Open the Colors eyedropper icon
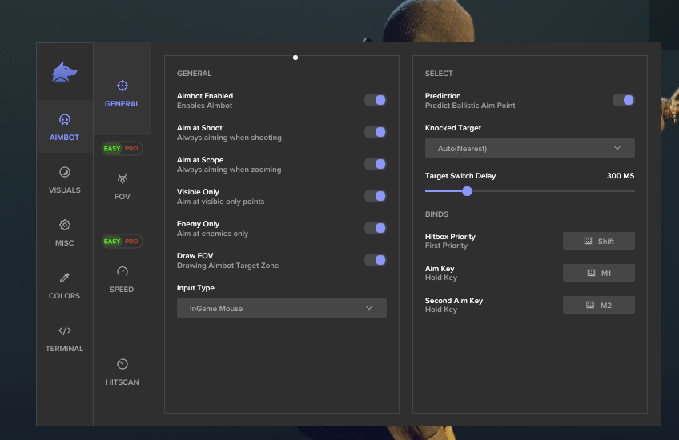The height and width of the screenshot is (440, 679). [65, 278]
